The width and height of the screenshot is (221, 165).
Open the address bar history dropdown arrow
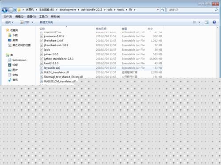tap(158, 10)
